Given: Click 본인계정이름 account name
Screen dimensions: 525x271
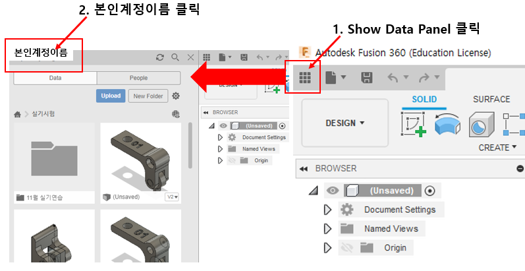Looking at the screenshot, I should tap(41, 52).
